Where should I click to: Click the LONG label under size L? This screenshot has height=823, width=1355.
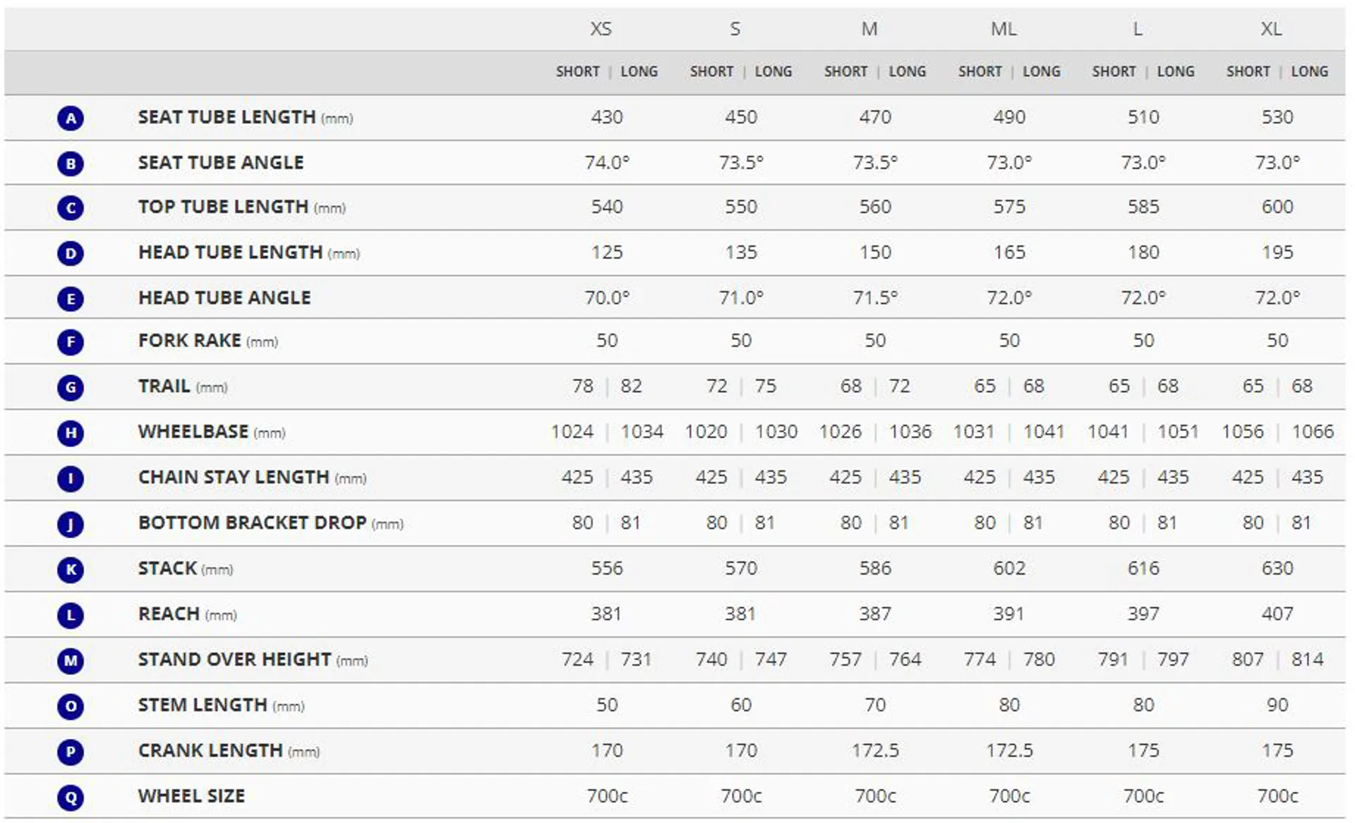pos(1176,71)
